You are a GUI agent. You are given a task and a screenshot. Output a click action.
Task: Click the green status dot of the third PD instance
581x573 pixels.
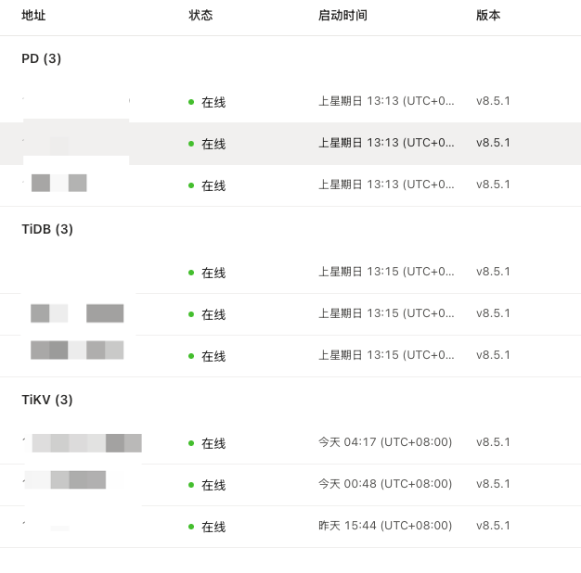pyautogui.click(x=191, y=185)
